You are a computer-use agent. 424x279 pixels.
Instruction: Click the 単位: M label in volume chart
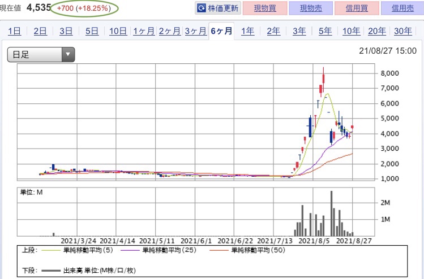pos(31,193)
